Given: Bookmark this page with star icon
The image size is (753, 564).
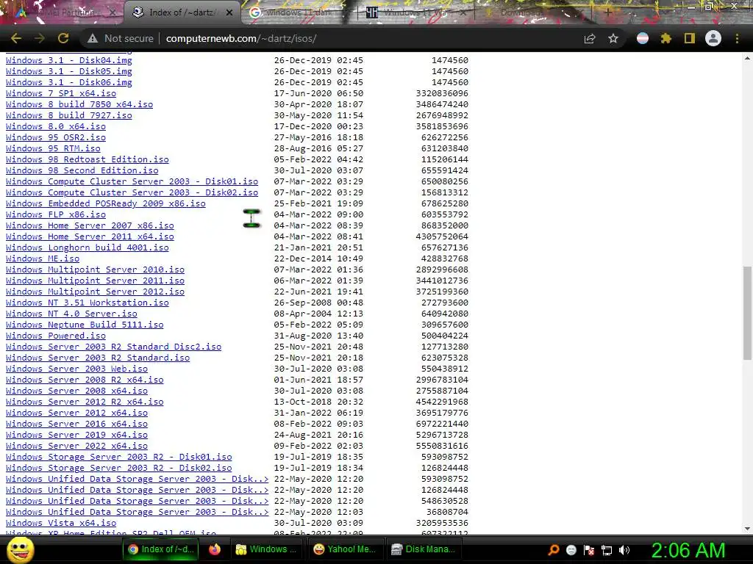Looking at the screenshot, I should [613, 38].
